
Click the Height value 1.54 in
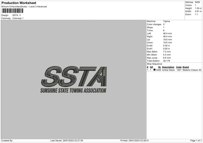198,8
